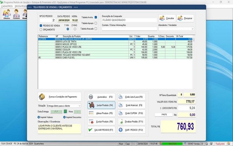This screenshot has height=146, width=233.
Task: Click the Pesquisar buyer button
Action: pyautogui.click(x=185, y=18)
